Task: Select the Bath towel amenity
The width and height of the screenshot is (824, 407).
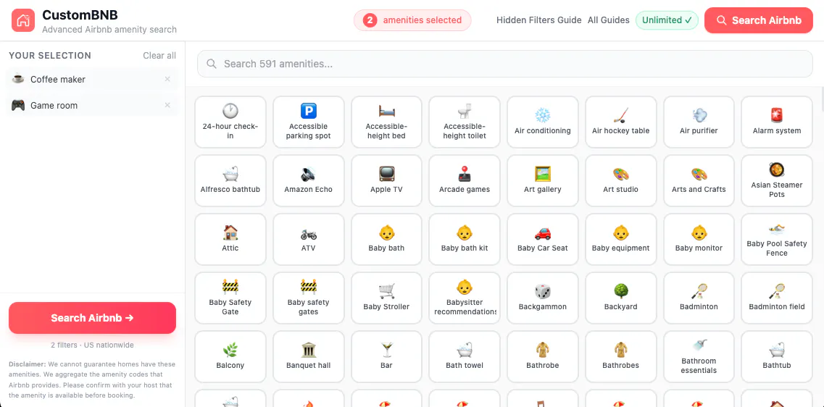Action: coord(465,356)
